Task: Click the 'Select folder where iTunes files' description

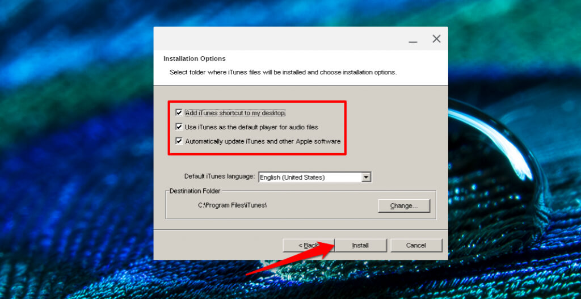Action: 283,72
